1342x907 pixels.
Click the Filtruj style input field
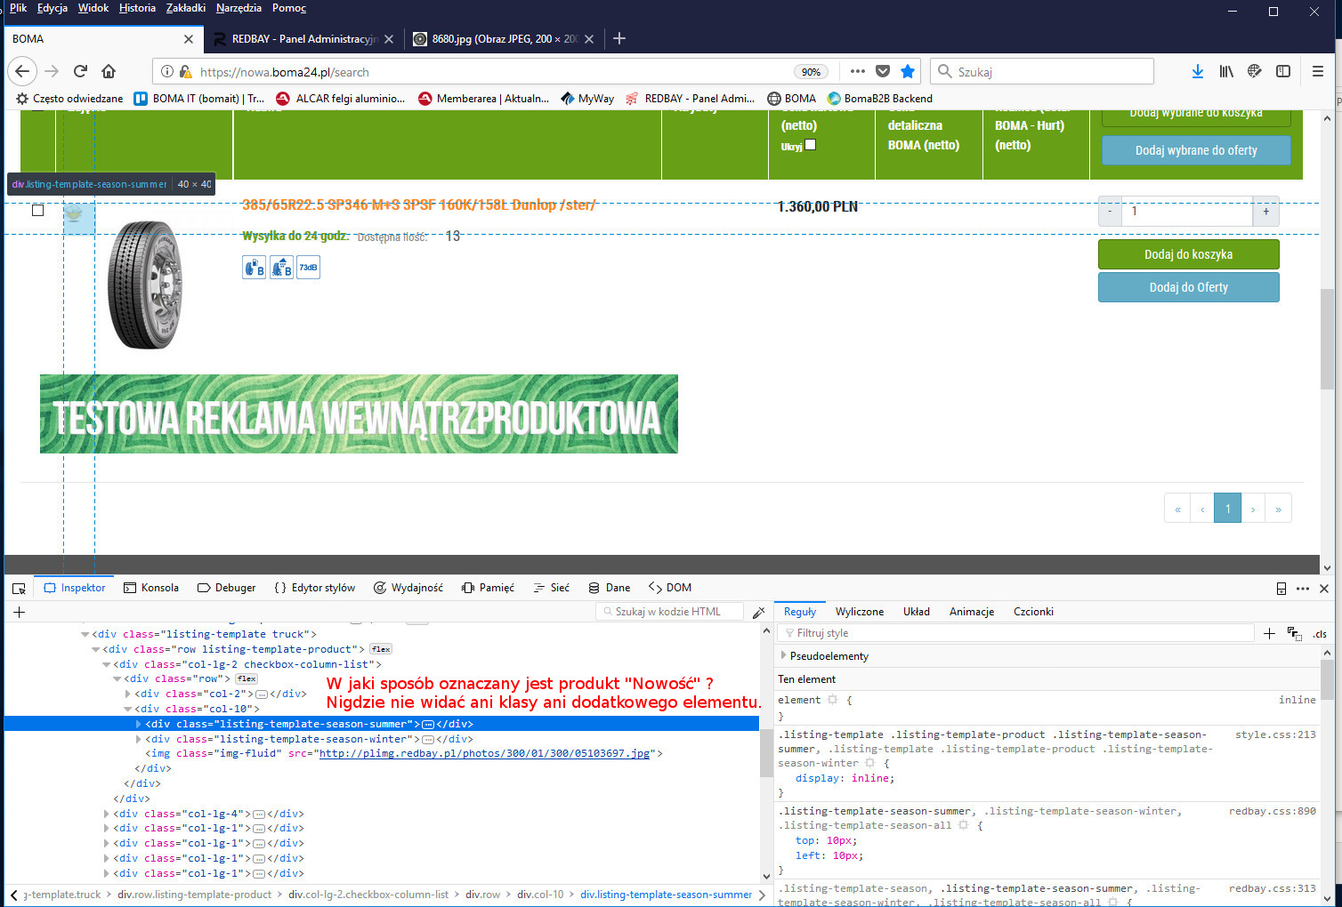(x=1015, y=633)
